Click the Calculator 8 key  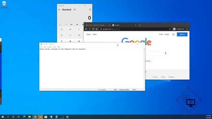[x=70, y=41]
